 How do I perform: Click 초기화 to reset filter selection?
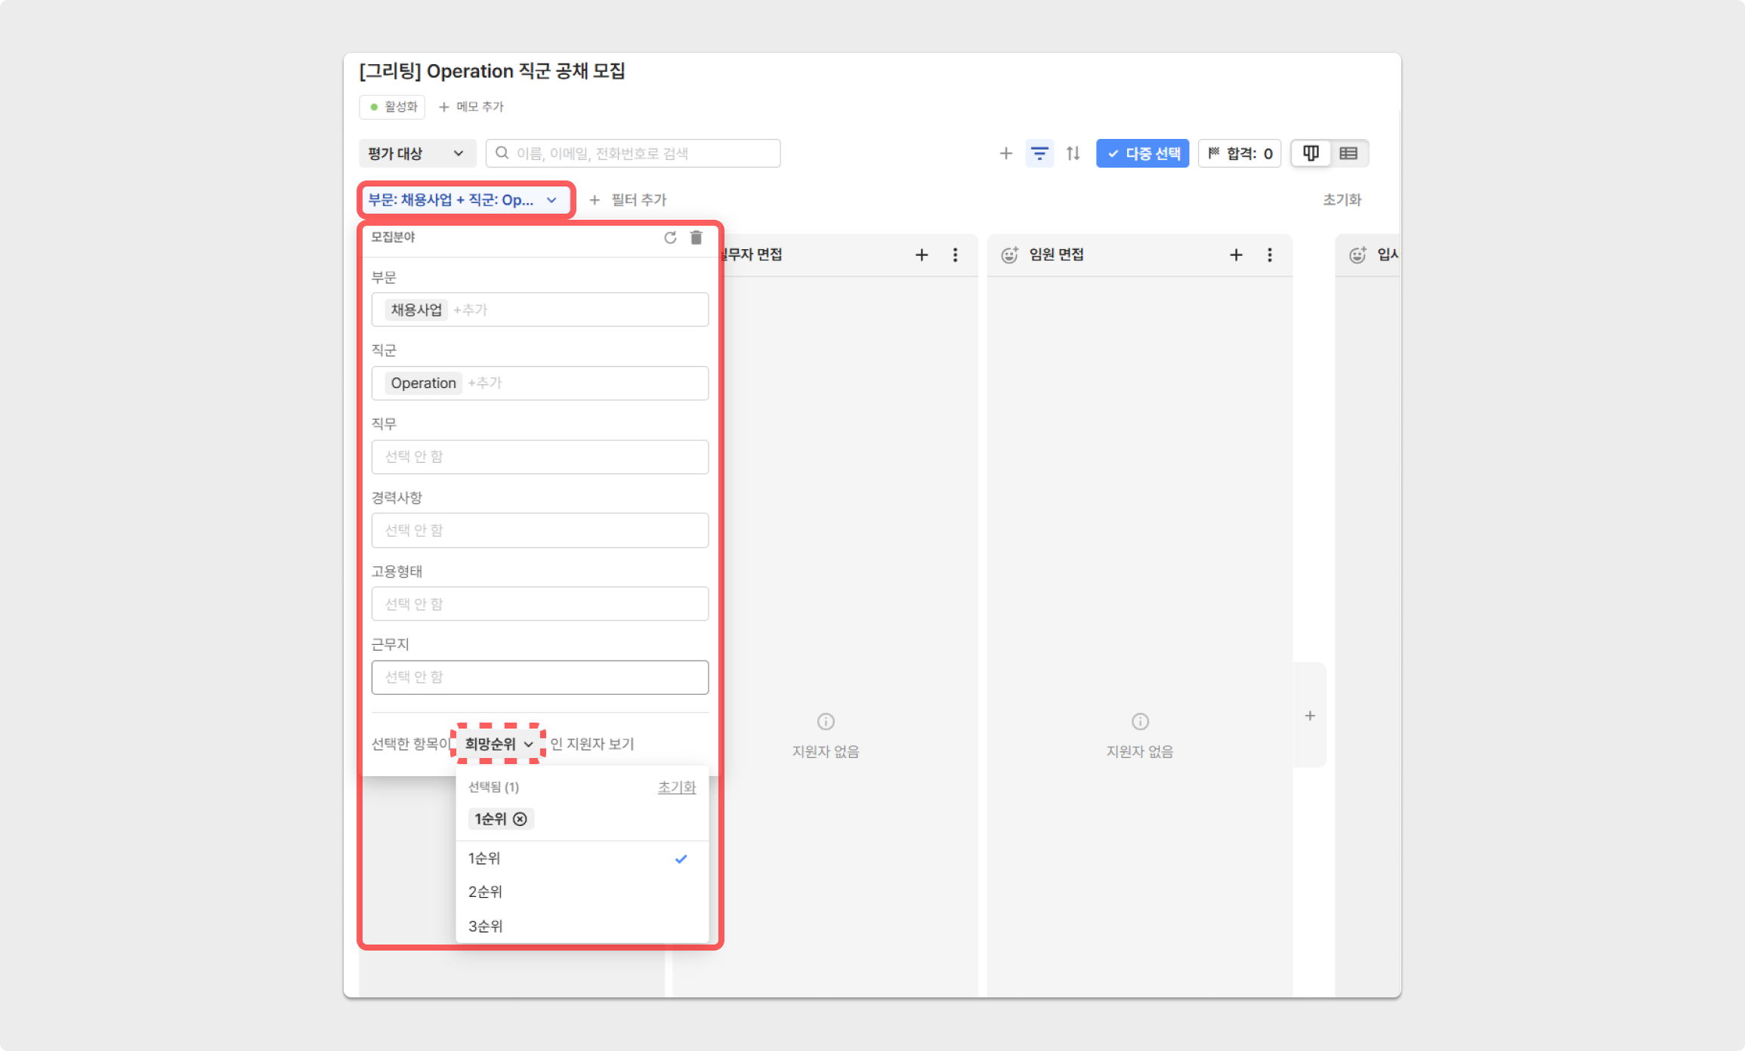pyautogui.click(x=677, y=786)
